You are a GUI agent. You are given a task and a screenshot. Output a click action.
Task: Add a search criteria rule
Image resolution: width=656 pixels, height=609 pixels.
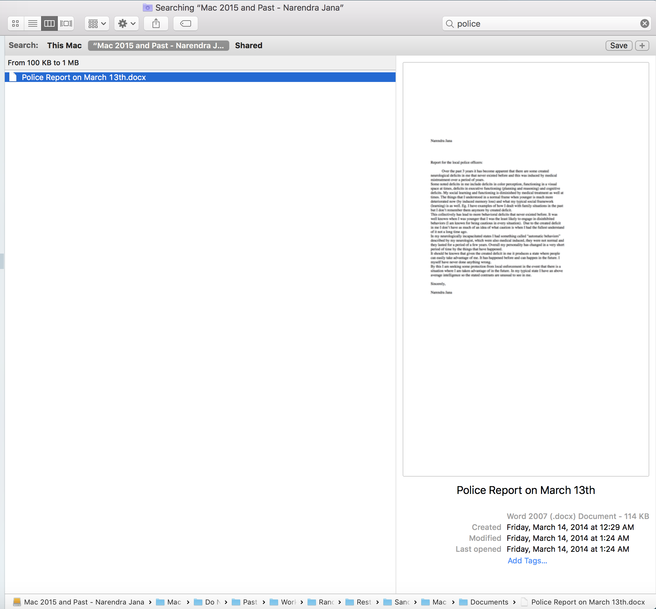tap(642, 46)
